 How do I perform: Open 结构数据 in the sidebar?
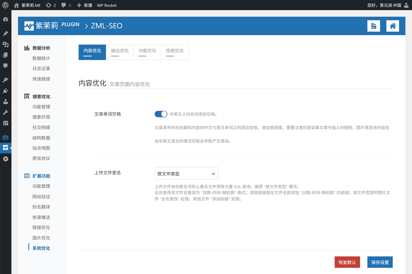click(x=41, y=138)
